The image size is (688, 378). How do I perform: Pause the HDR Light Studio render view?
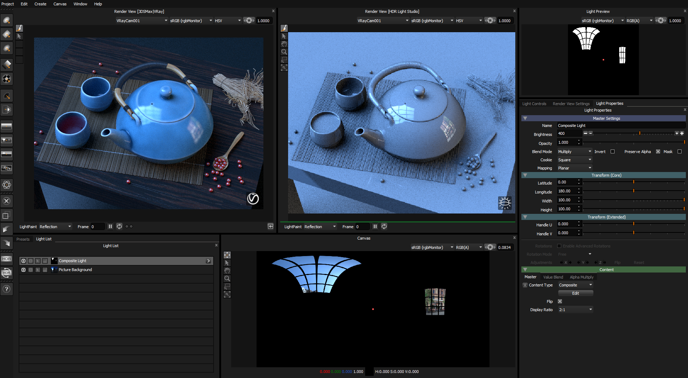tap(375, 226)
